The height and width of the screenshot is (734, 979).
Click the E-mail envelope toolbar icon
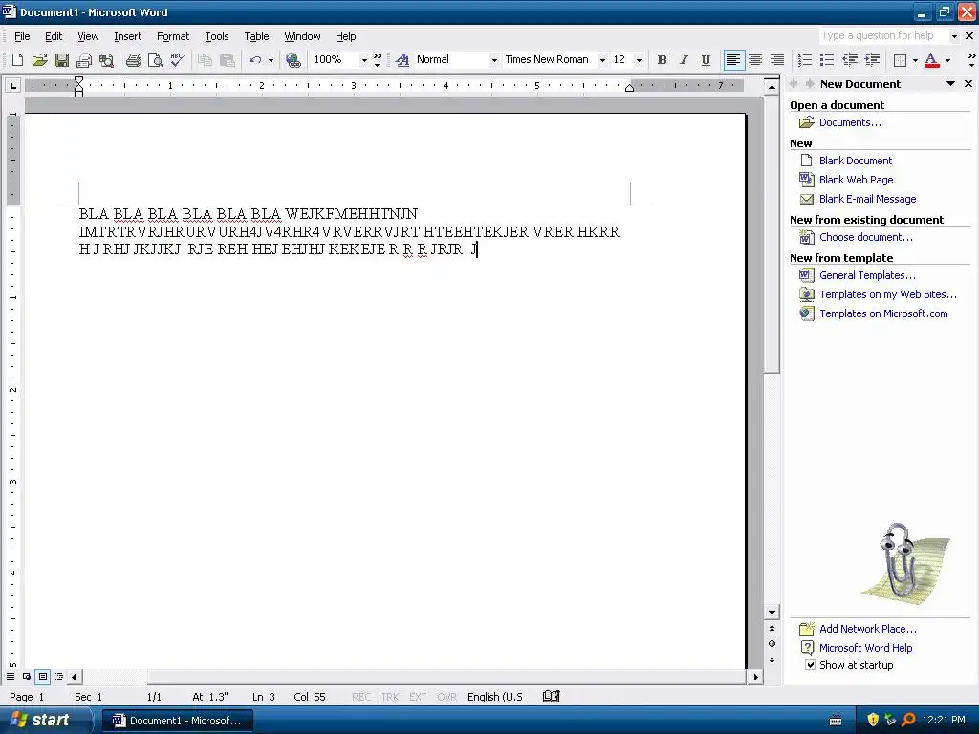[84, 60]
